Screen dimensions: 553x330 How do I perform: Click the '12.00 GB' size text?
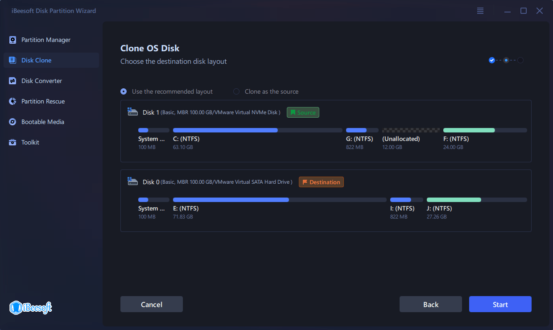[x=392, y=147]
